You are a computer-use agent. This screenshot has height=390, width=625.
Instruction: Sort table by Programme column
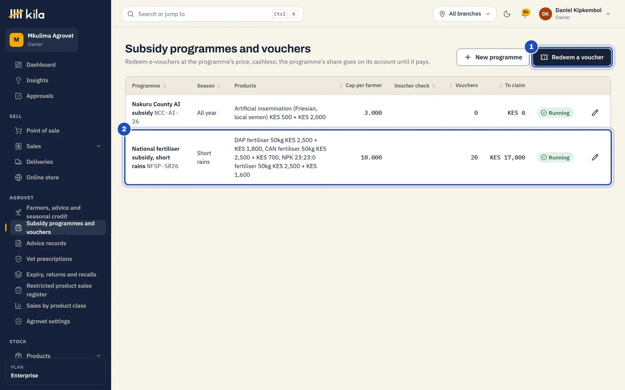[x=149, y=86]
